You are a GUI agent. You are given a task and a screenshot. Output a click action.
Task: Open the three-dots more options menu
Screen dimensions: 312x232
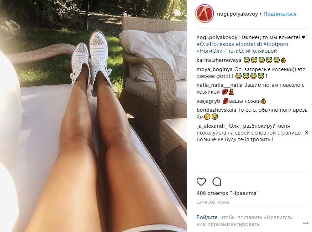[x=306, y=223]
